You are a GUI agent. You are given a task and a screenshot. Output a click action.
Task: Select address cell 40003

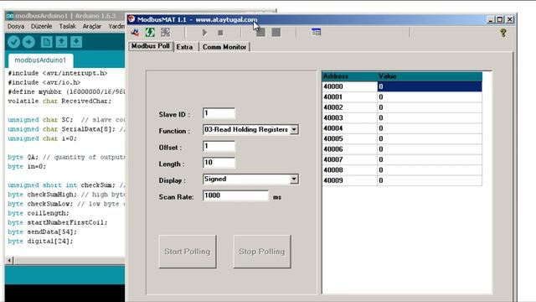[349, 117]
